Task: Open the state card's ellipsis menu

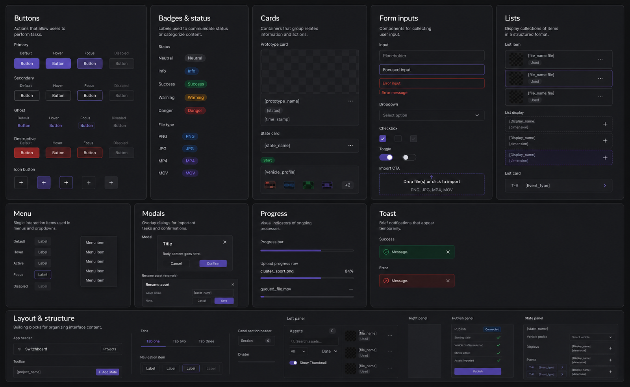Action: pyautogui.click(x=350, y=146)
